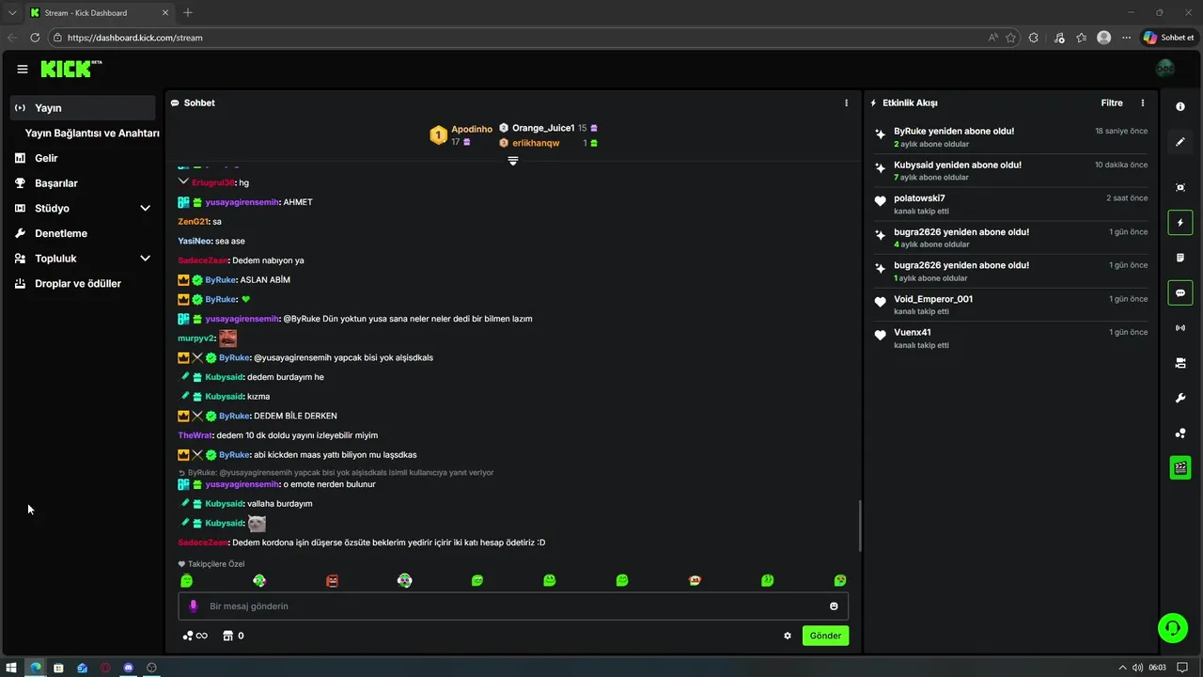Click the chat scrollbar
Image resolution: width=1203 pixels, height=677 pixels.
[x=860, y=526]
